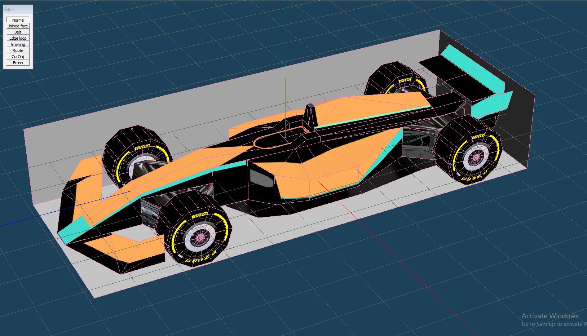Switch to Brush selection mode

pyautogui.click(x=18, y=63)
